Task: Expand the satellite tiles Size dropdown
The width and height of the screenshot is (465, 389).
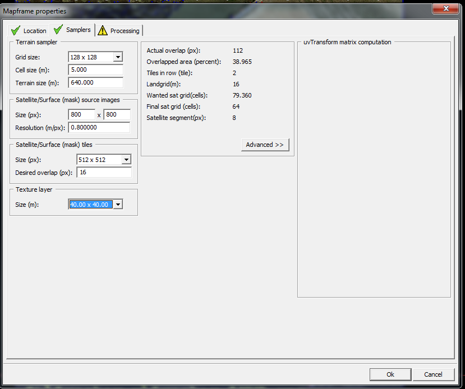Action: [x=125, y=159]
